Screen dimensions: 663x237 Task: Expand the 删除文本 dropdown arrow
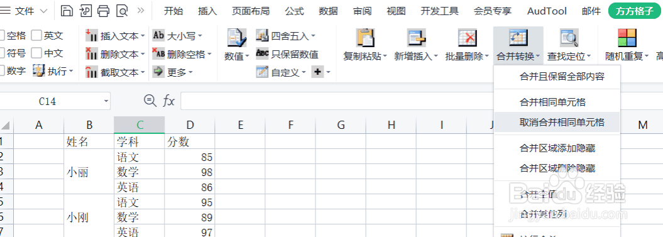point(143,54)
